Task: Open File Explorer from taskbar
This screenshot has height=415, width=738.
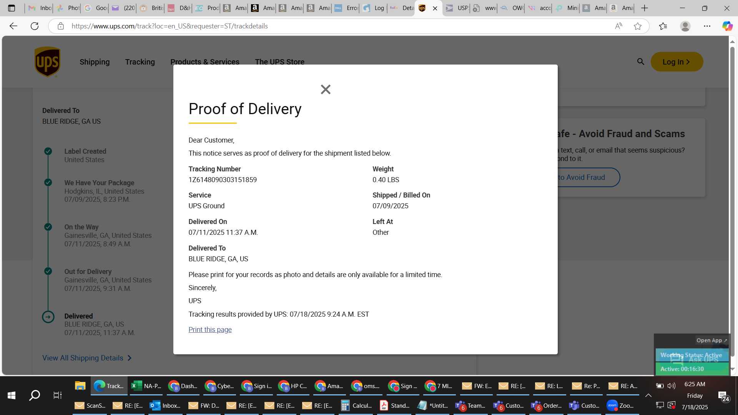Action: (x=80, y=386)
